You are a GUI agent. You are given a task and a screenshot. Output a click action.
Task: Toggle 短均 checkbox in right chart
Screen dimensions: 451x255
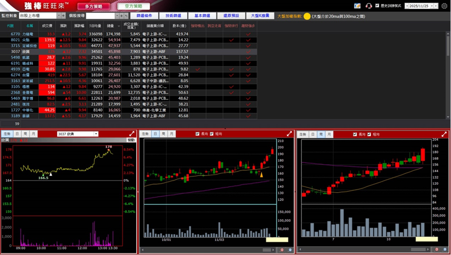pos(369,134)
